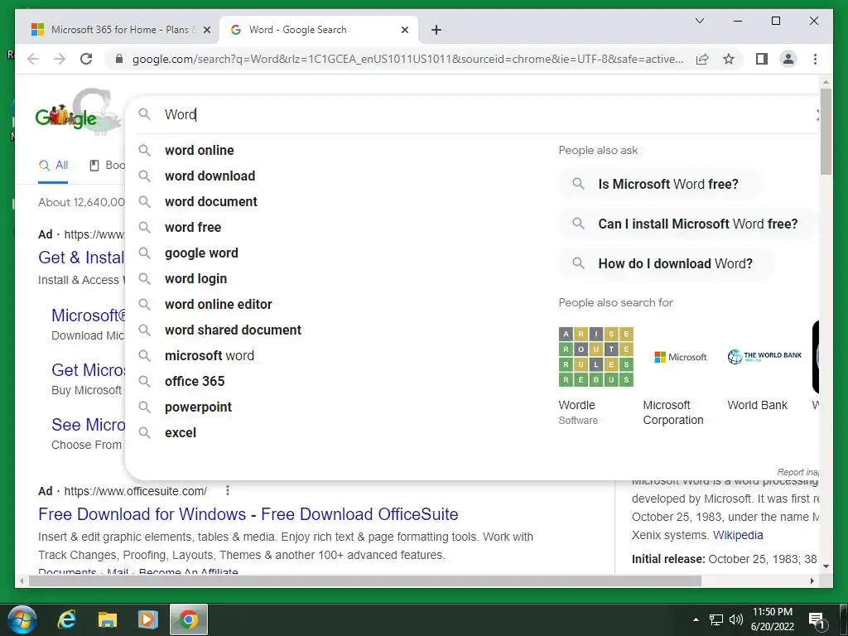
Task: Open the notification center icon
Action: (x=816, y=619)
